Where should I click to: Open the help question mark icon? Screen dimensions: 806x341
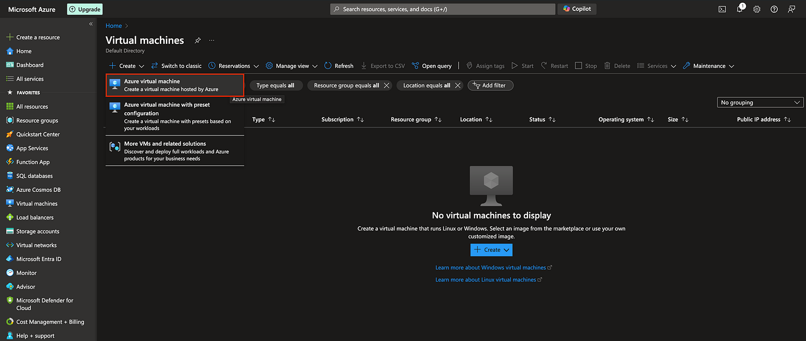click(x=774, y=9)
